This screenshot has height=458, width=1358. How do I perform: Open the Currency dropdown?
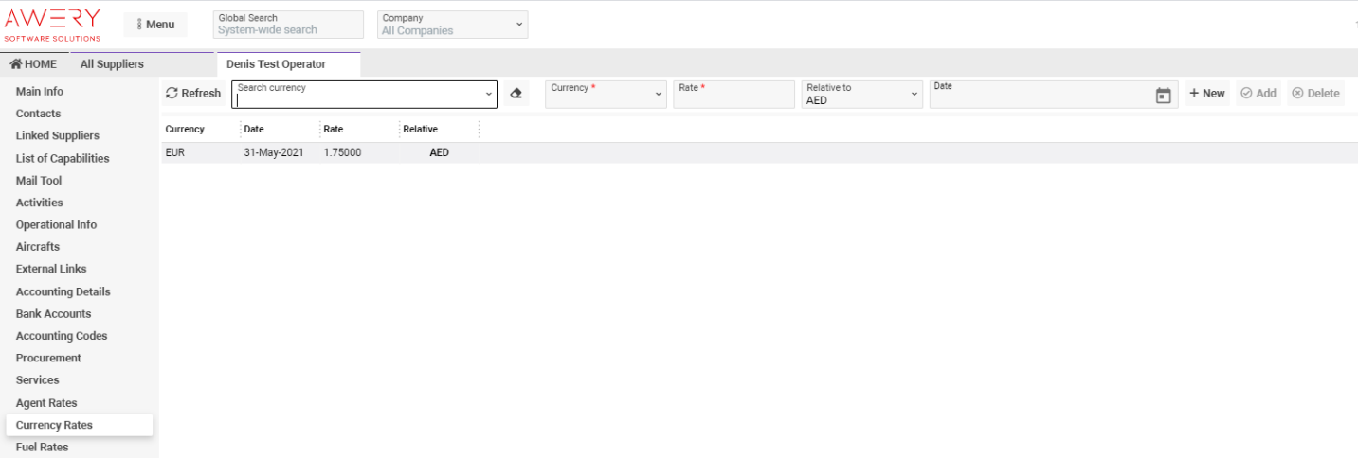606,94
